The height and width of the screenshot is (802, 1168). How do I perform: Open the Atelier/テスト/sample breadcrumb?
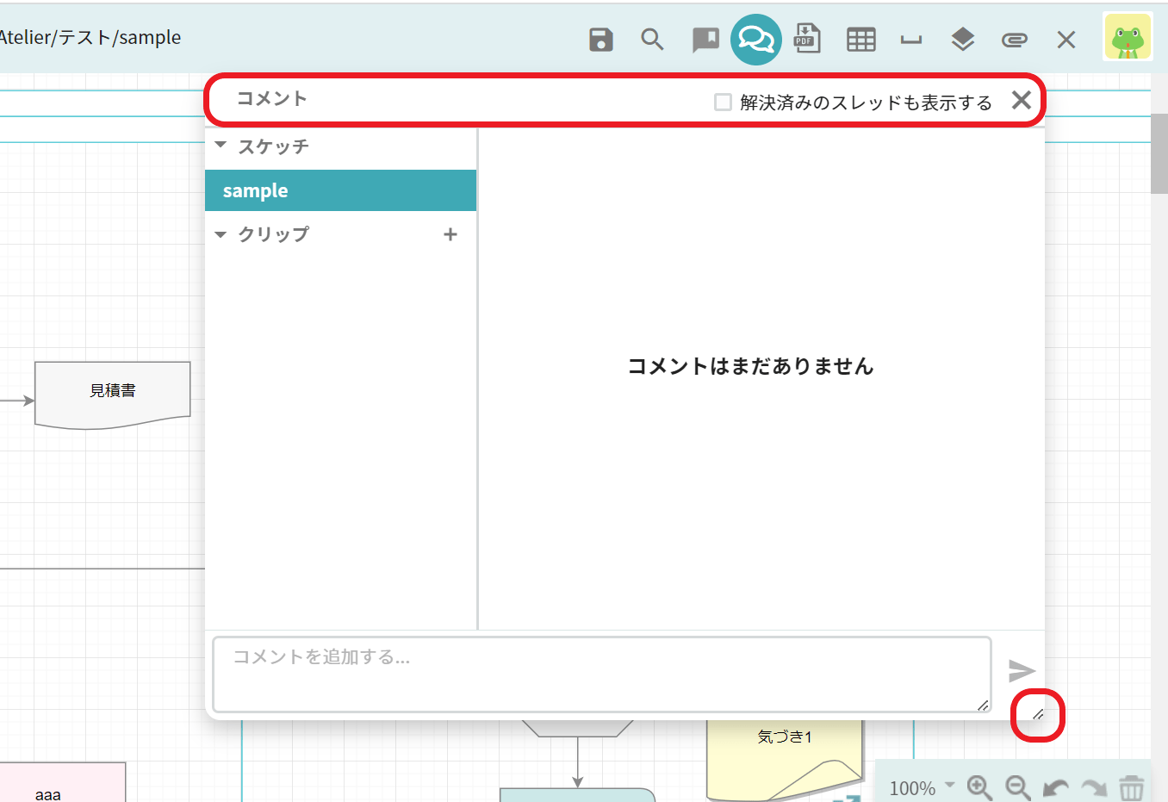[90, 37]
